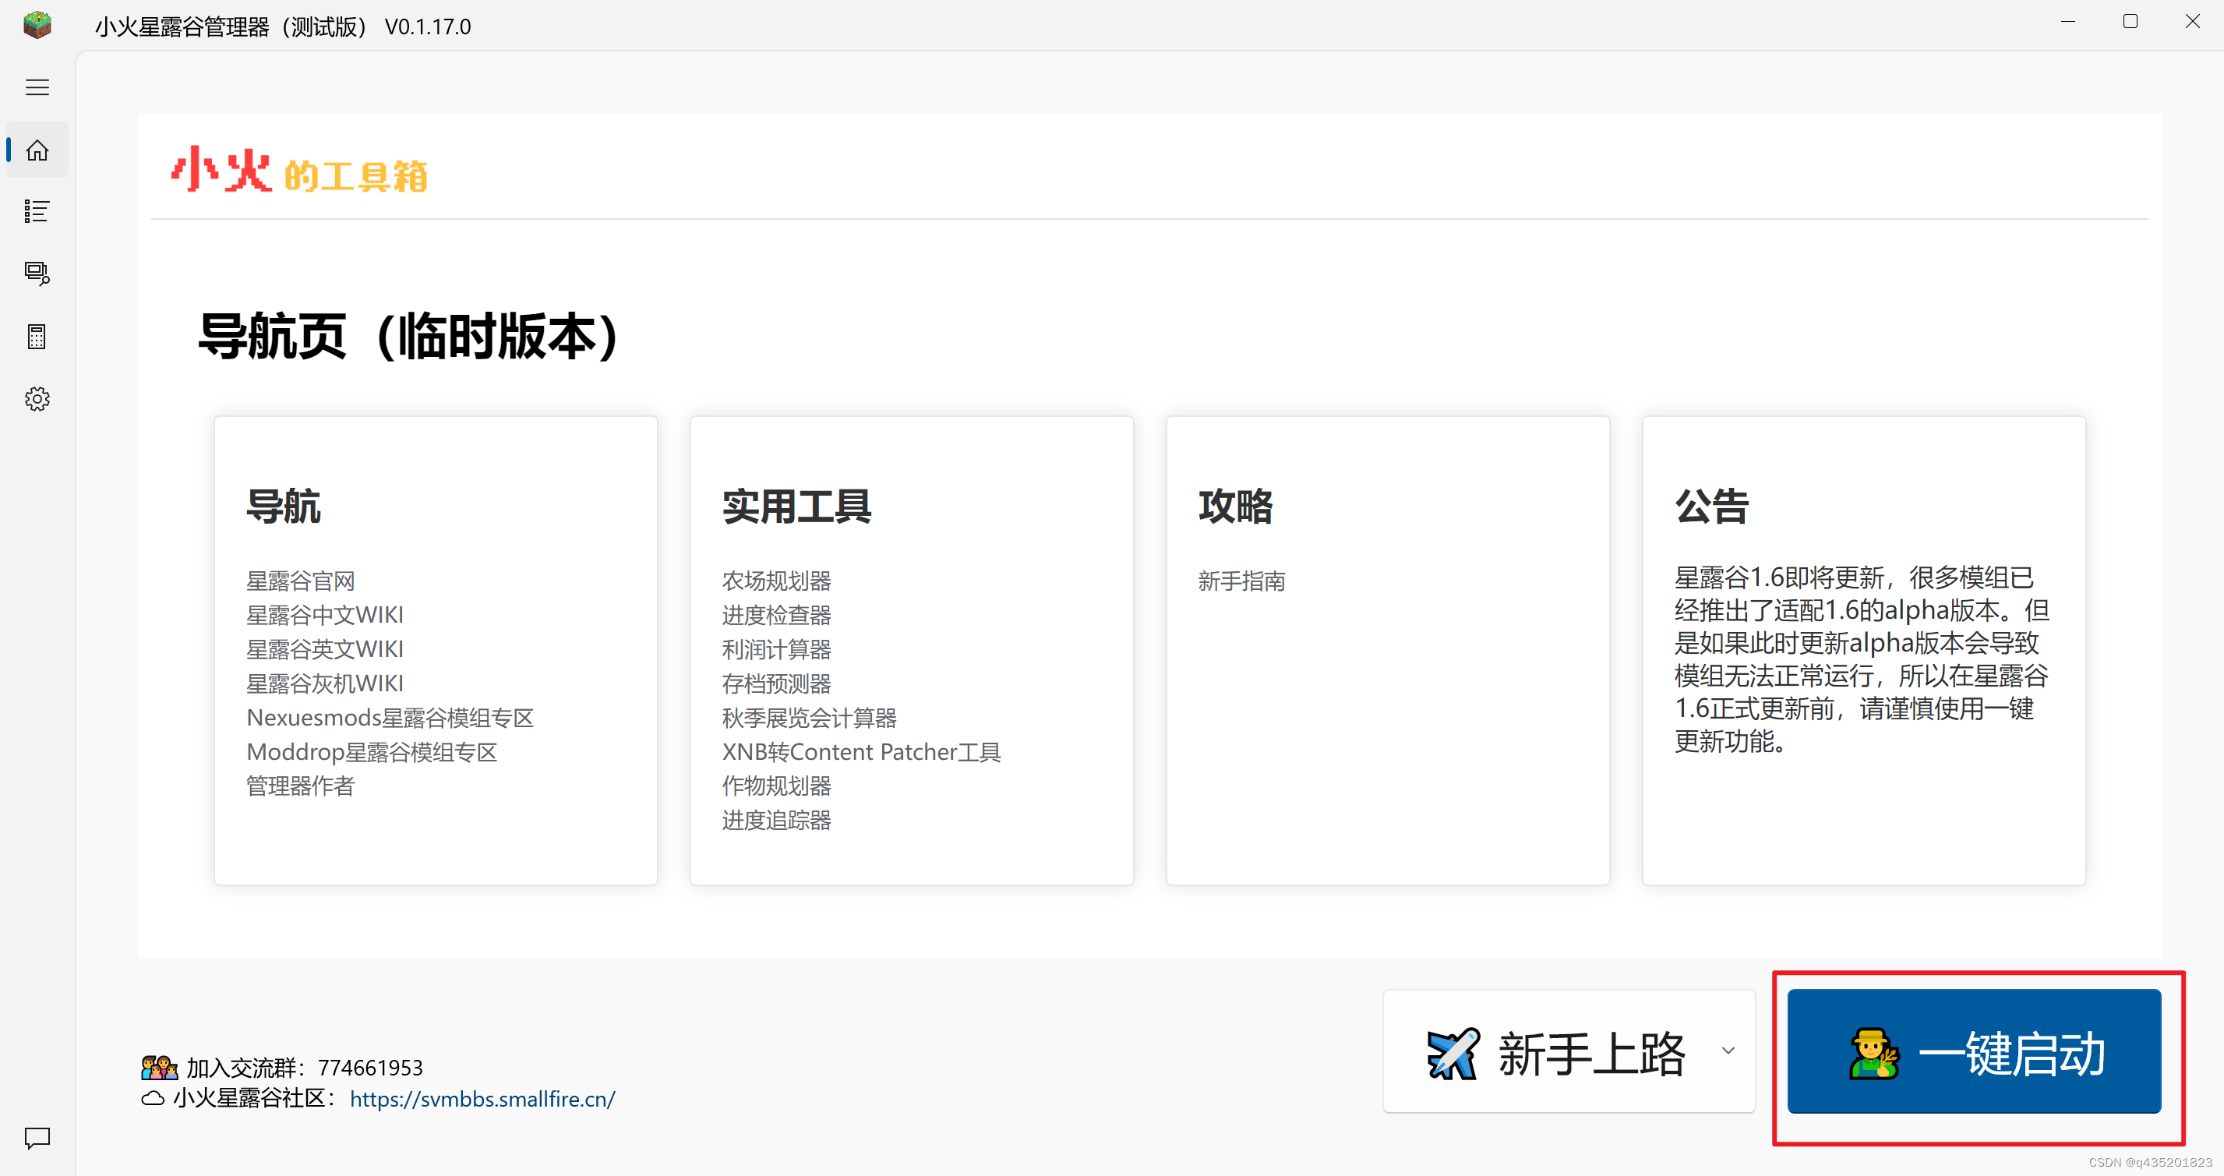Viewport: 2224px width, 1176px height.
Task: Open the svmbbs.smallfire.cn community link
Action: point(482,1099)
